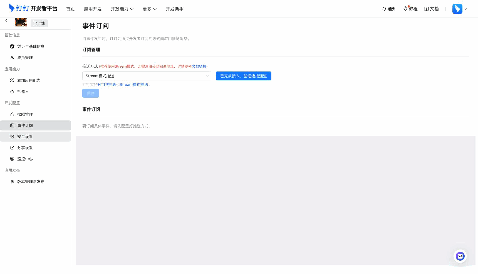Viewport: 478px width, 274px height.
Task: Click the 监控中心 monitor icon
Action: click(x=12, y=159)
